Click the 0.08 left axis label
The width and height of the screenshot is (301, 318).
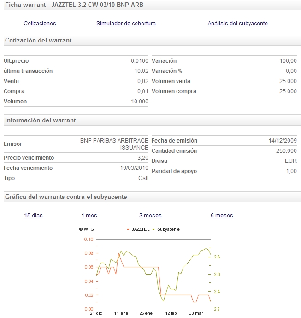tap(89, 253)
